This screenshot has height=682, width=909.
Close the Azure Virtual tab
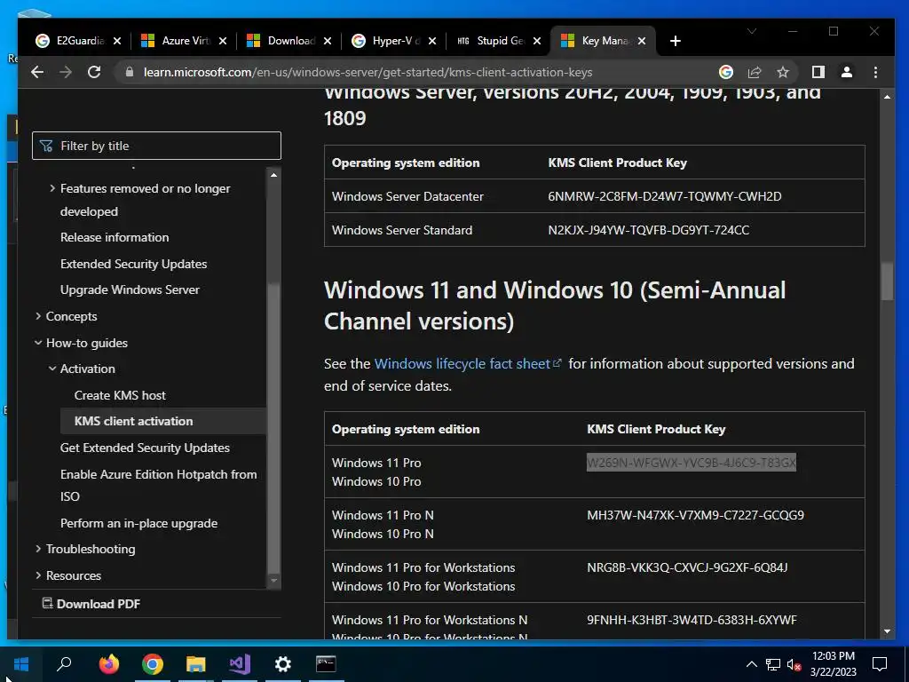223,41
